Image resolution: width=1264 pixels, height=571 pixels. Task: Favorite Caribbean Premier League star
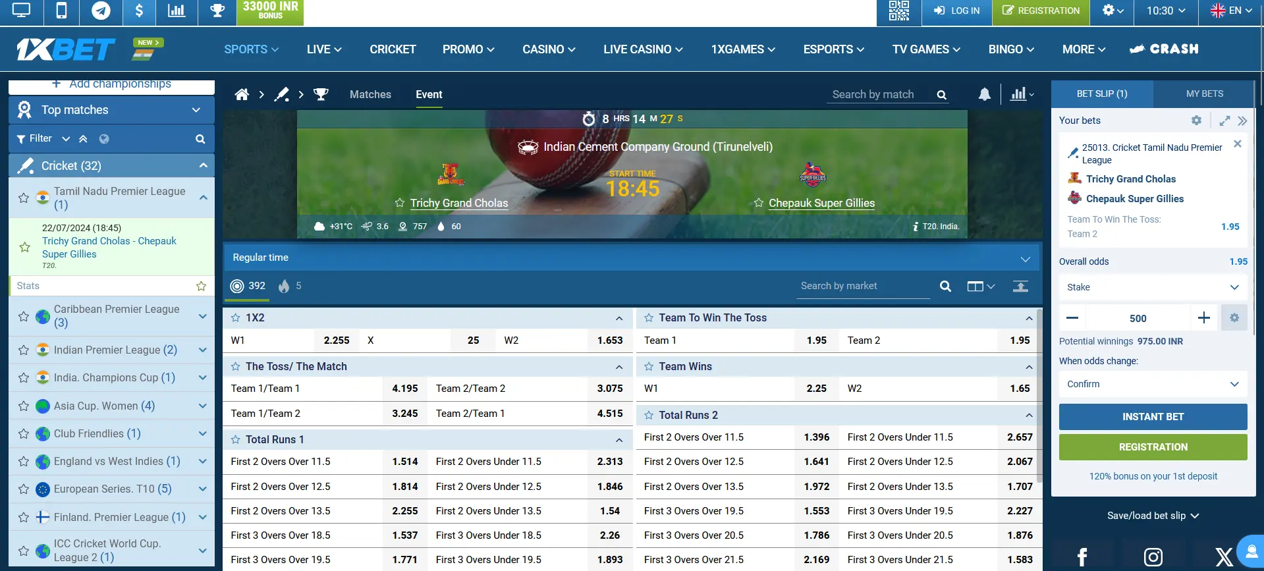[x=24, y=316]
